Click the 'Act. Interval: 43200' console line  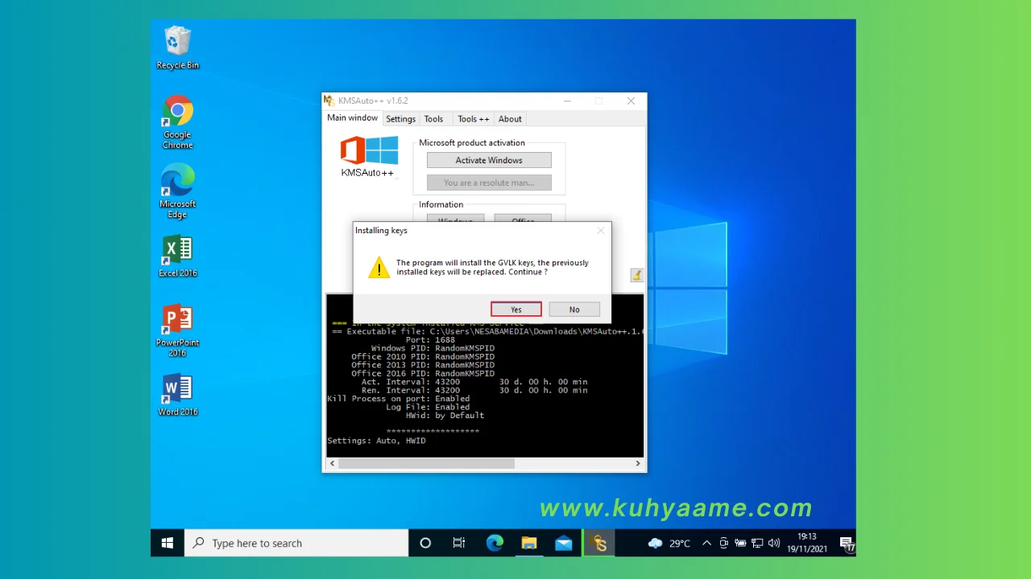[x=474, y=382]
